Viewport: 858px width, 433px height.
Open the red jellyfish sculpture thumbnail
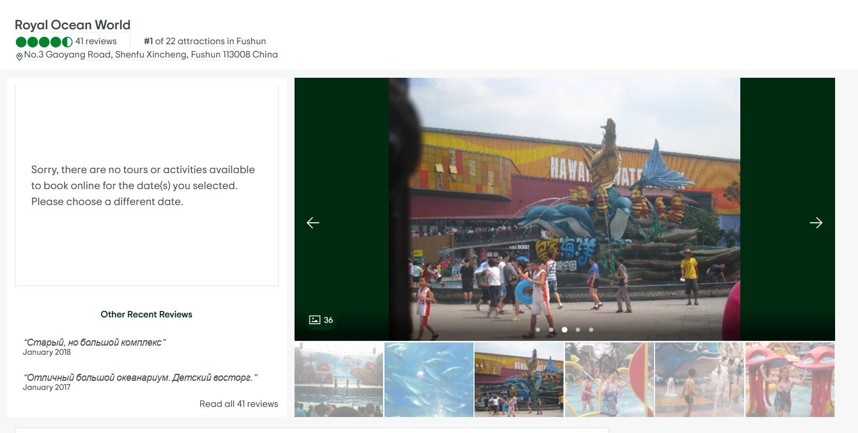[790, 380]
